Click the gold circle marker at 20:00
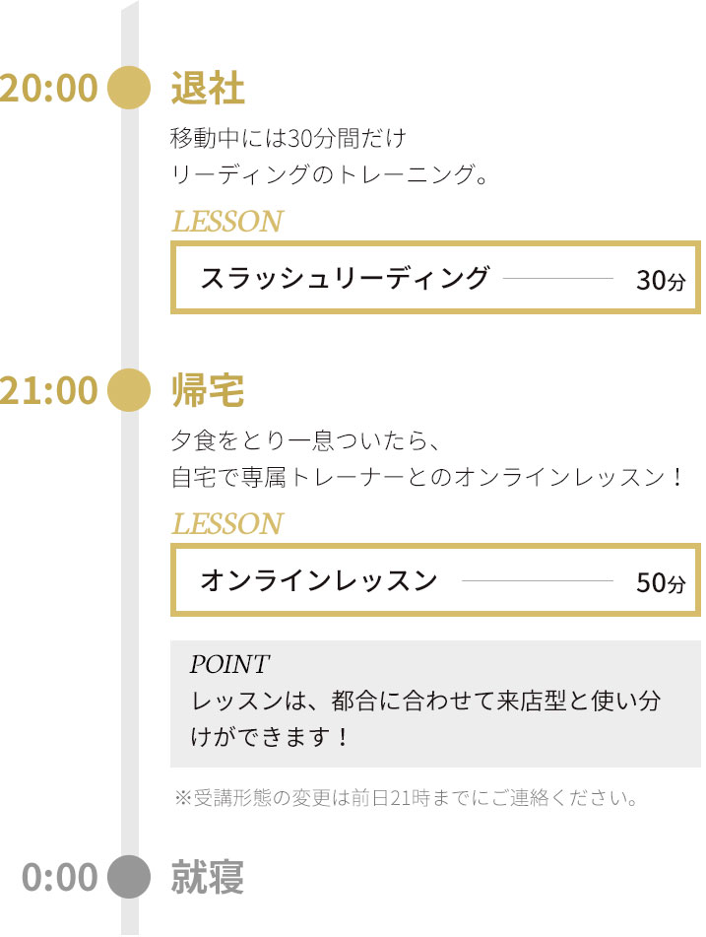The image size is (706, 937). [x=129, y=88]
